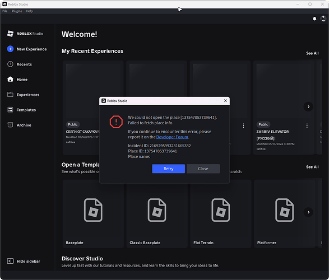The width and height of the screenshot is (329, 280).
Task: Click the Place ID 137547053739641 line
Action: (x=152, y=151)
